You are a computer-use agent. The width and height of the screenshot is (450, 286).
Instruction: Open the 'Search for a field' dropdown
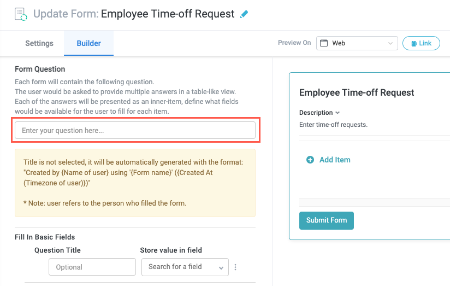pyautogui.click(x=185, y=267)
